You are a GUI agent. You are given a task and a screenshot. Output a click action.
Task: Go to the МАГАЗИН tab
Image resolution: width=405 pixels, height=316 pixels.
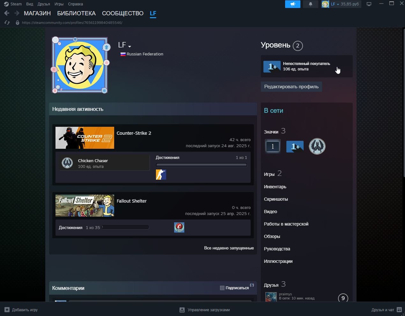point(37,13)
